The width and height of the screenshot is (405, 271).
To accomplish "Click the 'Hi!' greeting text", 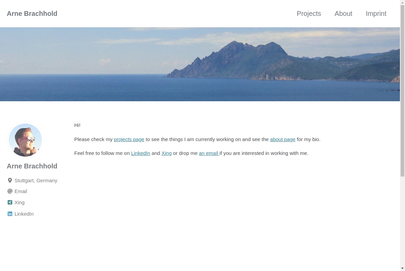I will click(77, 125).
